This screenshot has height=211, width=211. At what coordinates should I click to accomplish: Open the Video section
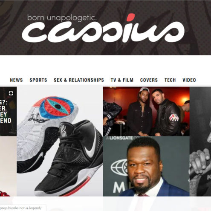coord(189,80)
